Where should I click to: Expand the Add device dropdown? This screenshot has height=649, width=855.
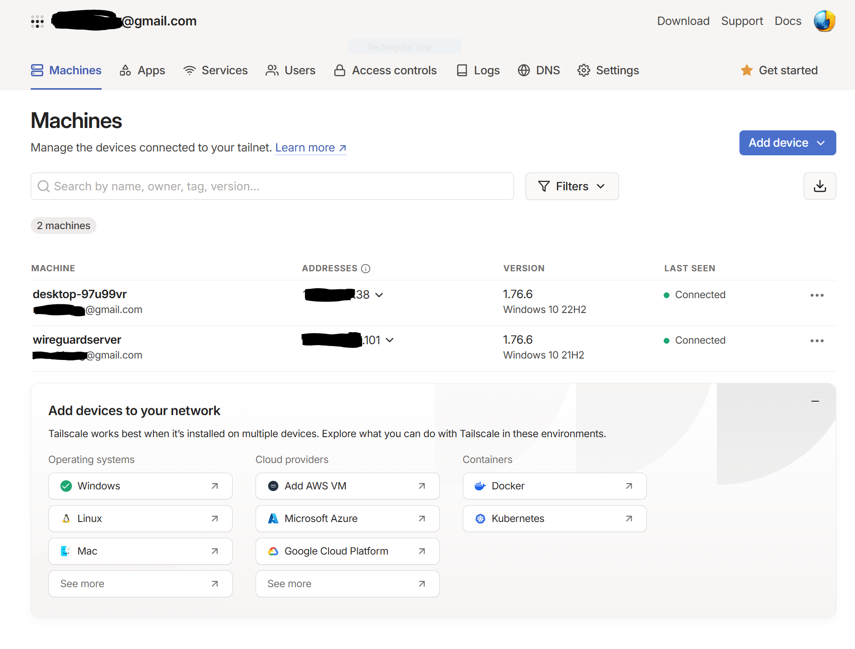787,143
